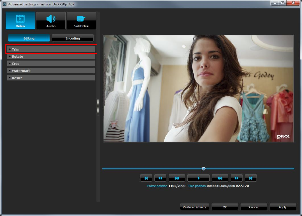This screenshot has width=302, height=216.
Task: Jump to the first frame
Action: [146, 178]
